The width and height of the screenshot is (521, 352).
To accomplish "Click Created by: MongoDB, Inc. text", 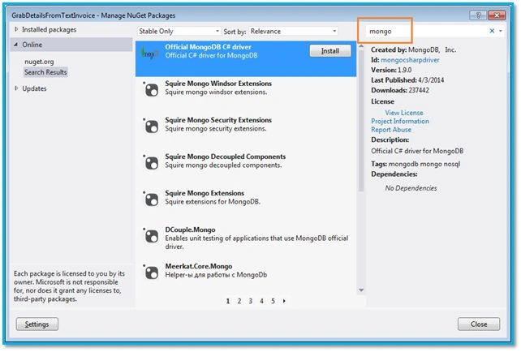I will coord(414,49).
